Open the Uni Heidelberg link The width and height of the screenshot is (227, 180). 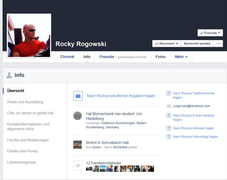click(139, 114)
